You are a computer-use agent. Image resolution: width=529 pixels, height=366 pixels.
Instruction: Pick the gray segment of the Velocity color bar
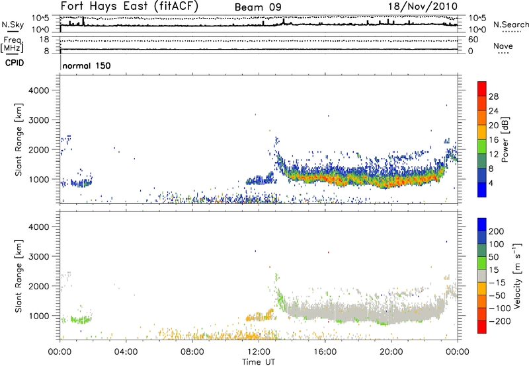[x=482, y=275]
